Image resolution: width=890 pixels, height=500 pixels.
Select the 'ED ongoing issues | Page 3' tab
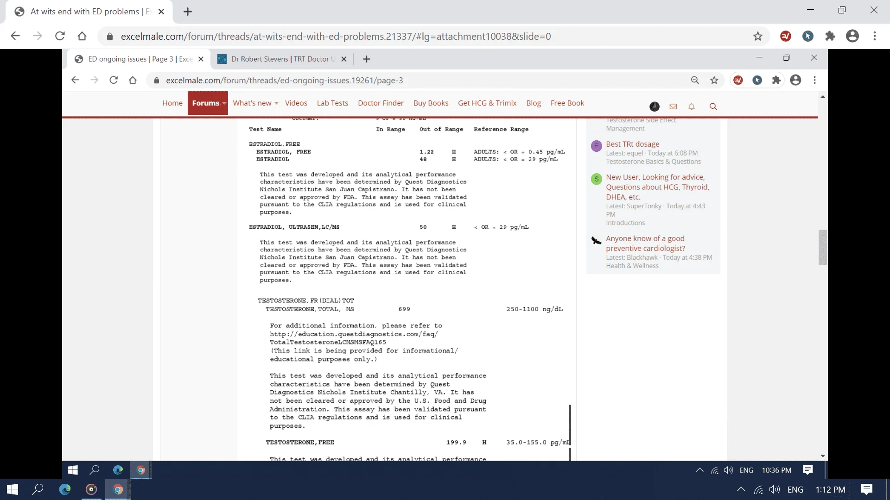136,59
